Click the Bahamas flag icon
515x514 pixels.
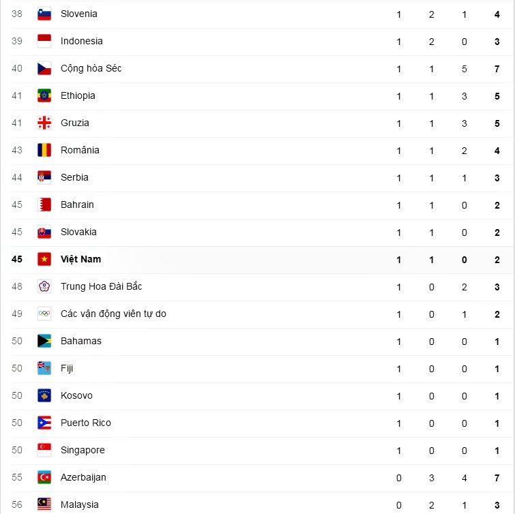44,341
